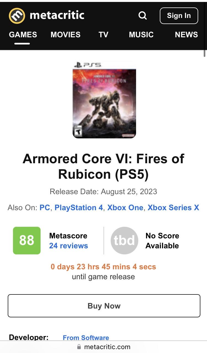This screenshot has width=207, height=353.
Task: Click the metacritic wordmark text
Action: (x=57, y=15)
